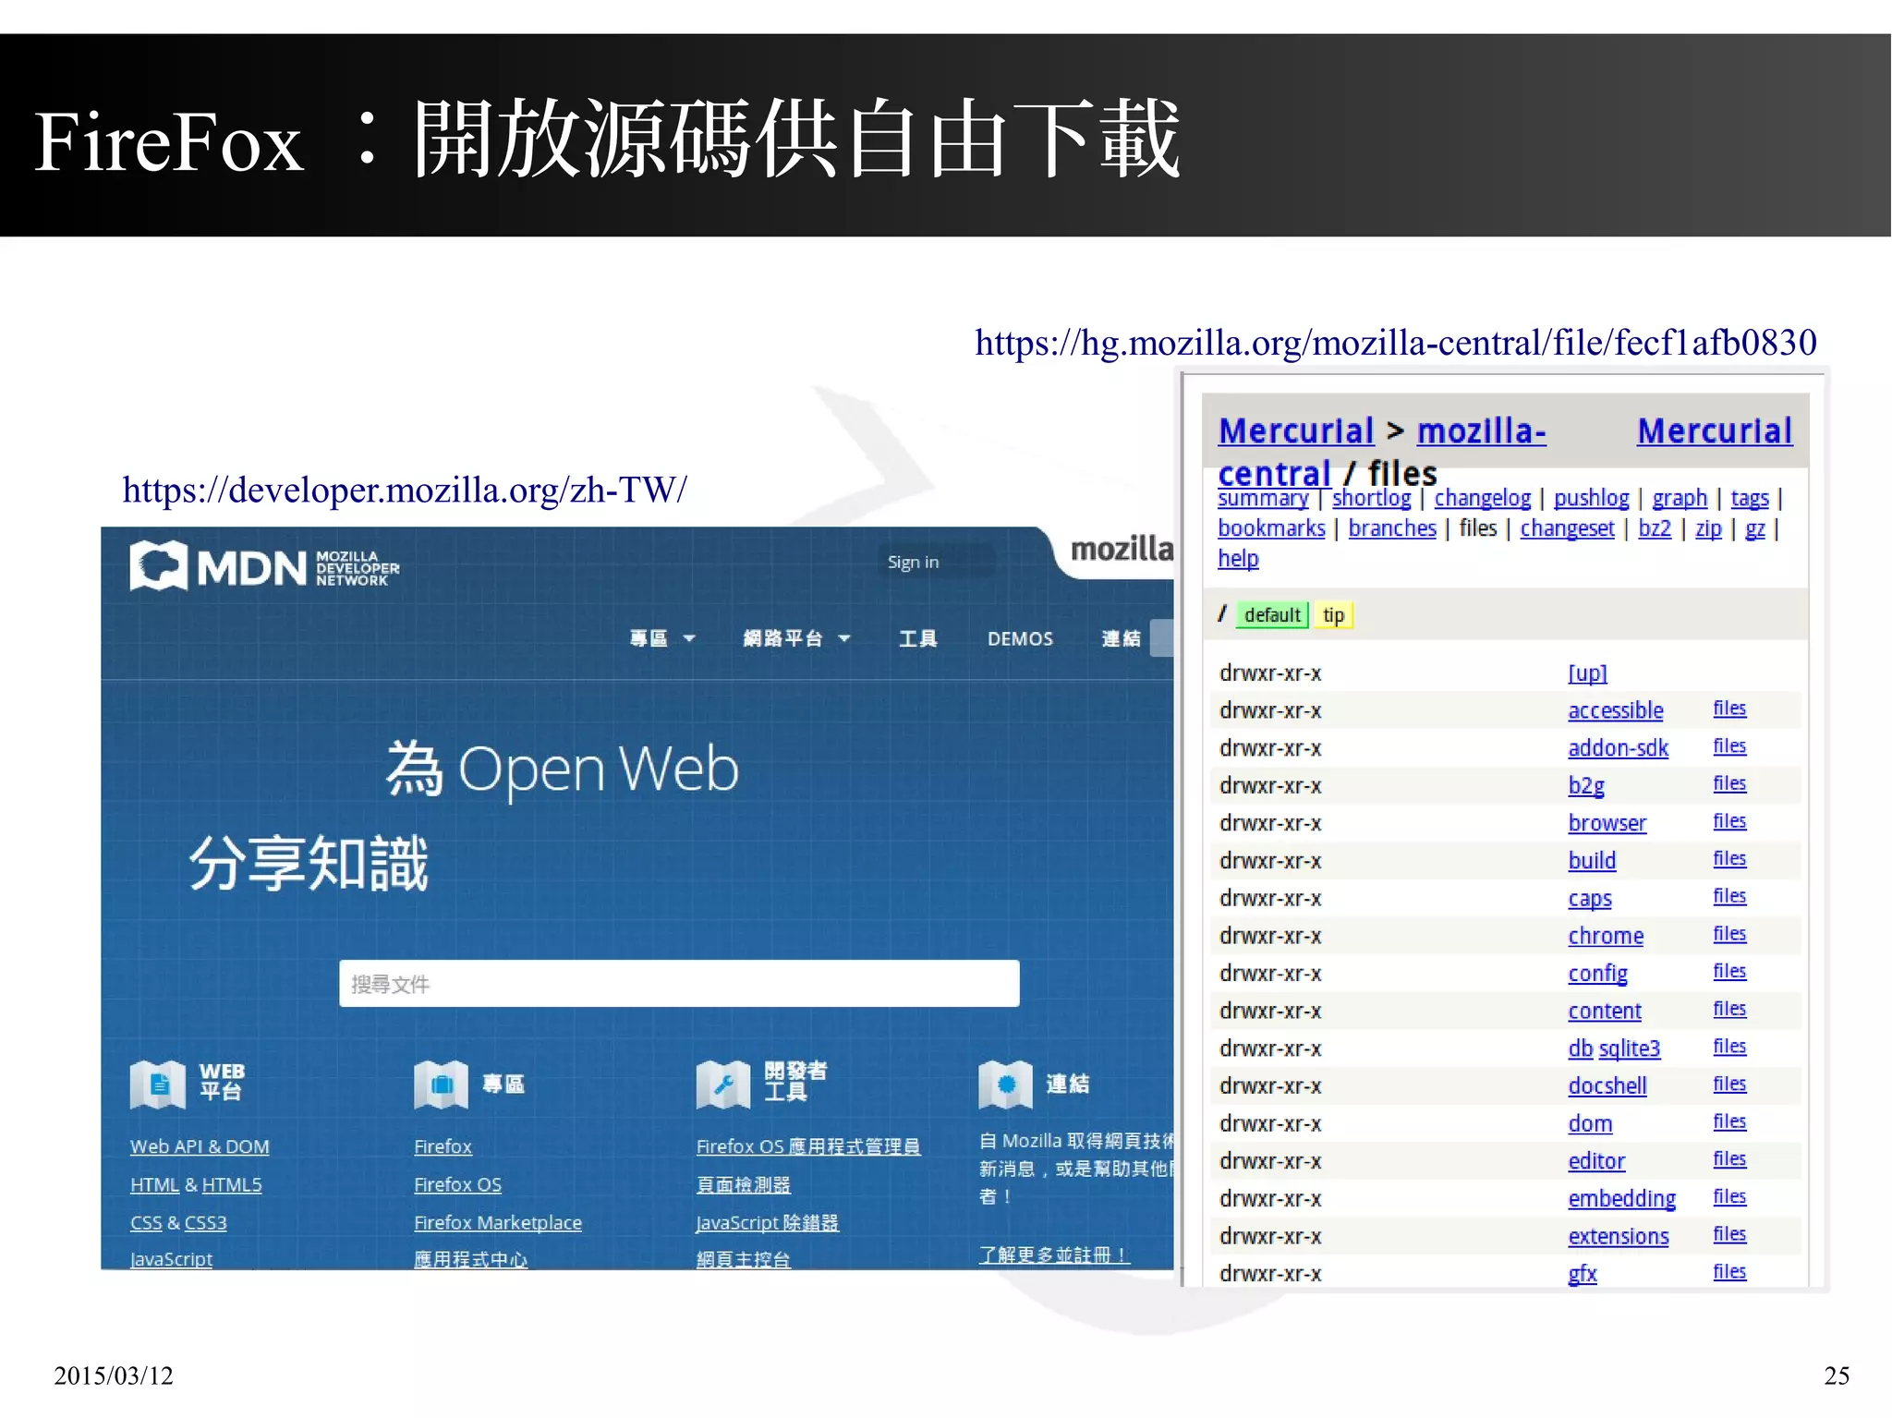Open the chrome directory
1892x1418 pixels.
tap(1606, 936)
